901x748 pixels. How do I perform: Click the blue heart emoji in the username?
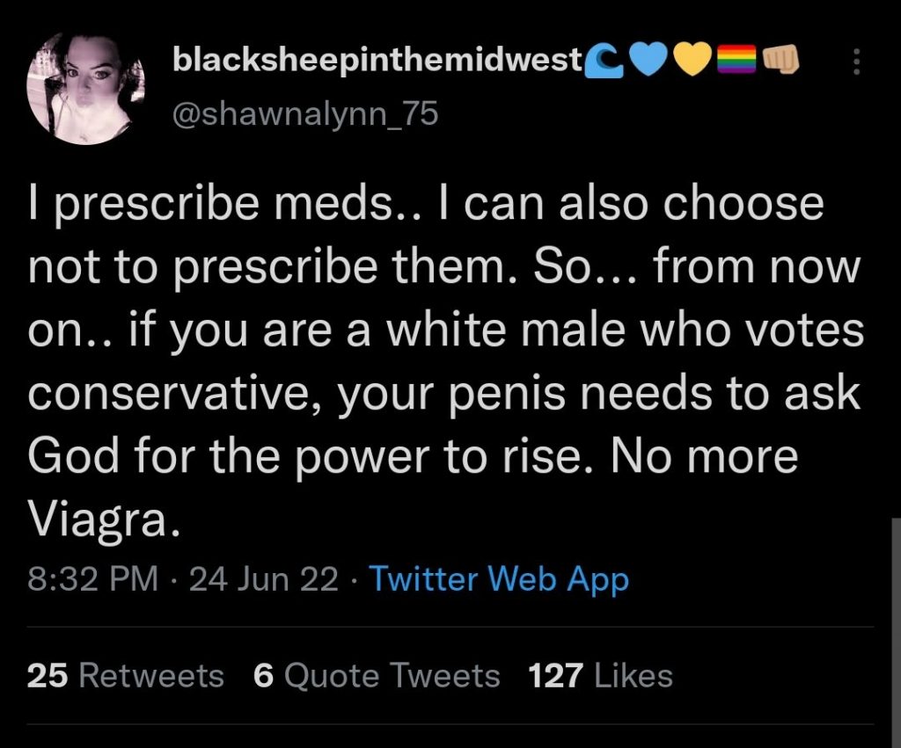pyautogui.click(x=648, y=60)
